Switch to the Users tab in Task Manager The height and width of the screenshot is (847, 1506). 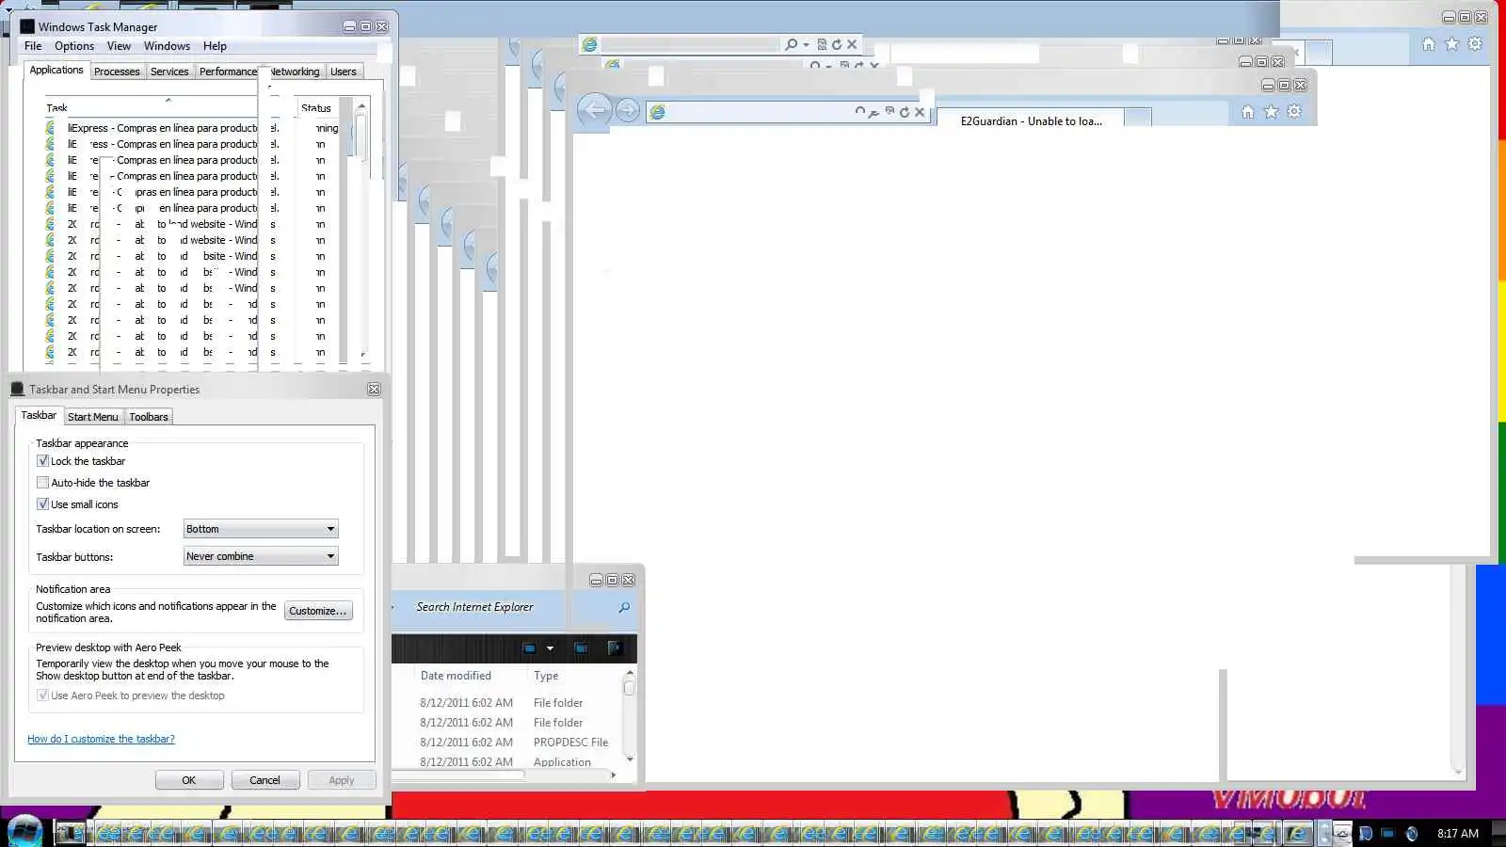(x=344, y=72)
